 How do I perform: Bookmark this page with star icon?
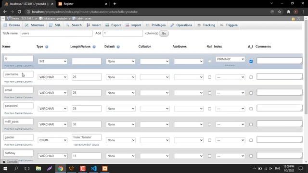click(280, 12)
